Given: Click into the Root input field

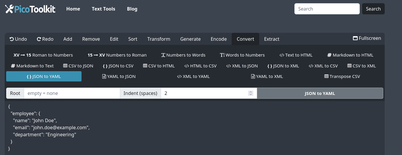Looking at the screenshot, I should tap(72, 93).
